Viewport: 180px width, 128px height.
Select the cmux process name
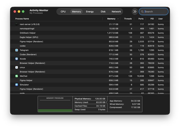[x=22, y=67]
